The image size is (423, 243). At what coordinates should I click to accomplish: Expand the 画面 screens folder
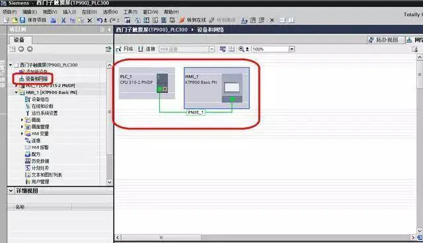tap(22, 120)
